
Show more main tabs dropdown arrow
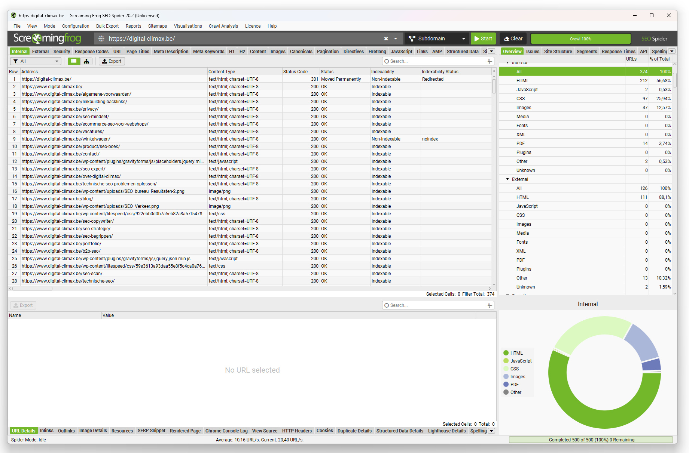pyautogui.click(x=492, y=52)
